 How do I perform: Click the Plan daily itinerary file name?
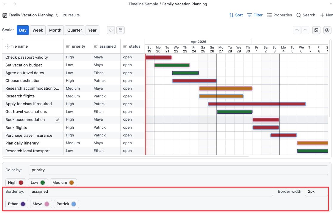(22, 143)
